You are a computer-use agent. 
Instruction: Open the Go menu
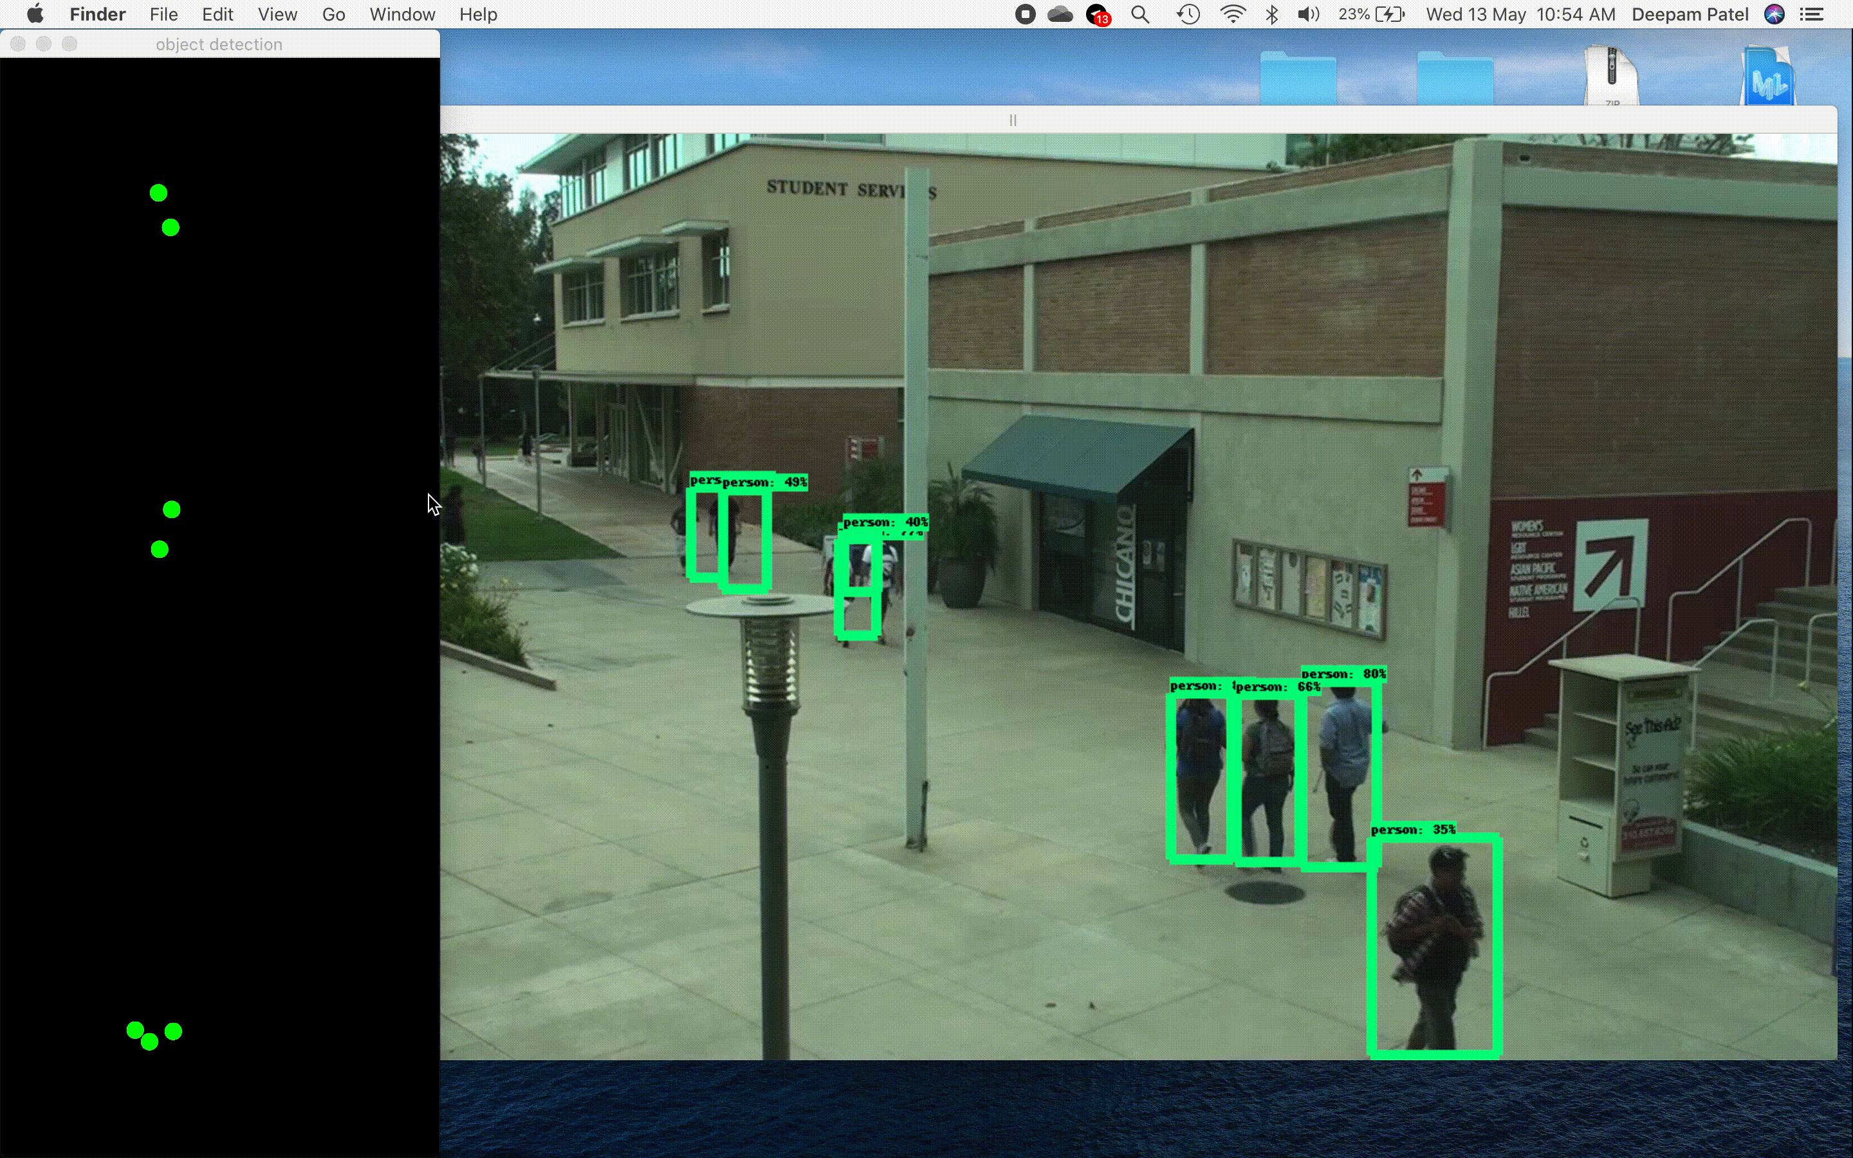click(x=333, y=15)
